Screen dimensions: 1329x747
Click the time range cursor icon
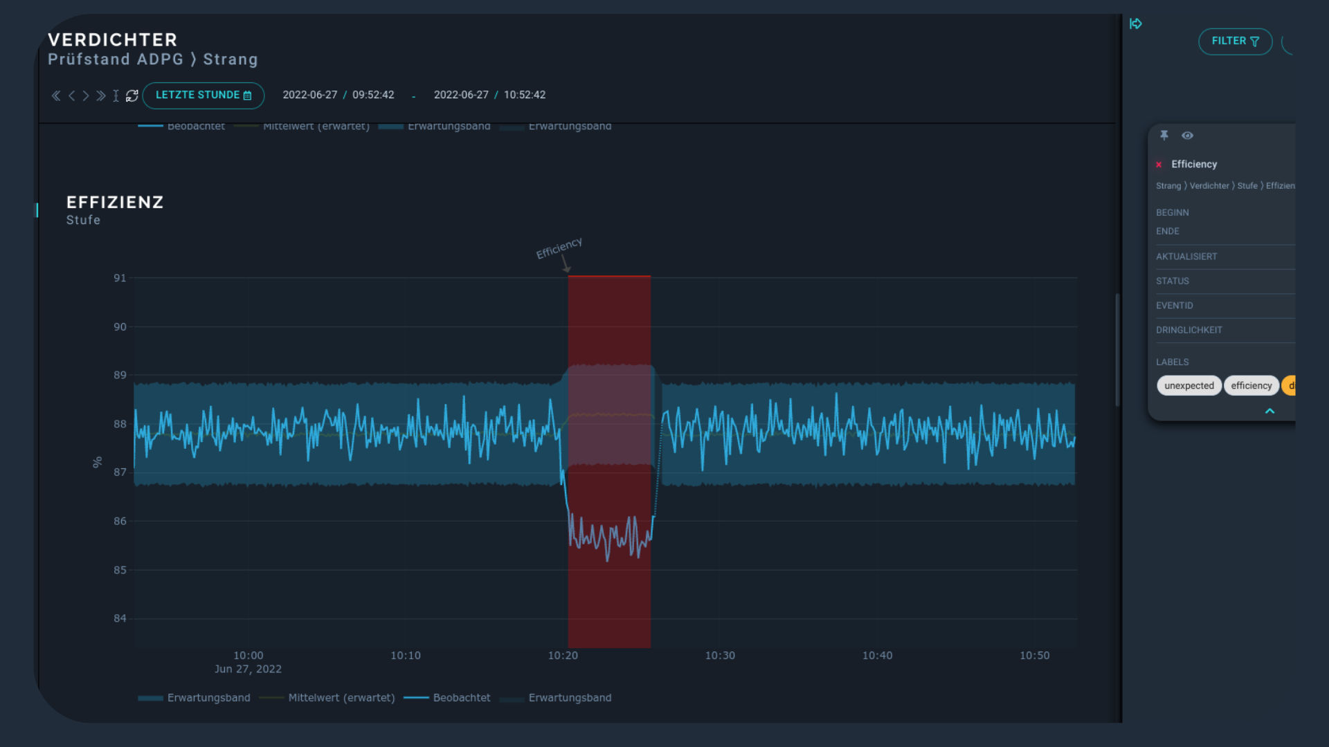pyautogui.click(x=116, y=95)
